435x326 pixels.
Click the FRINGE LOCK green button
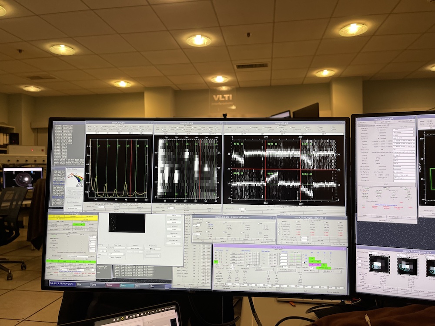(x=323, y=268)
